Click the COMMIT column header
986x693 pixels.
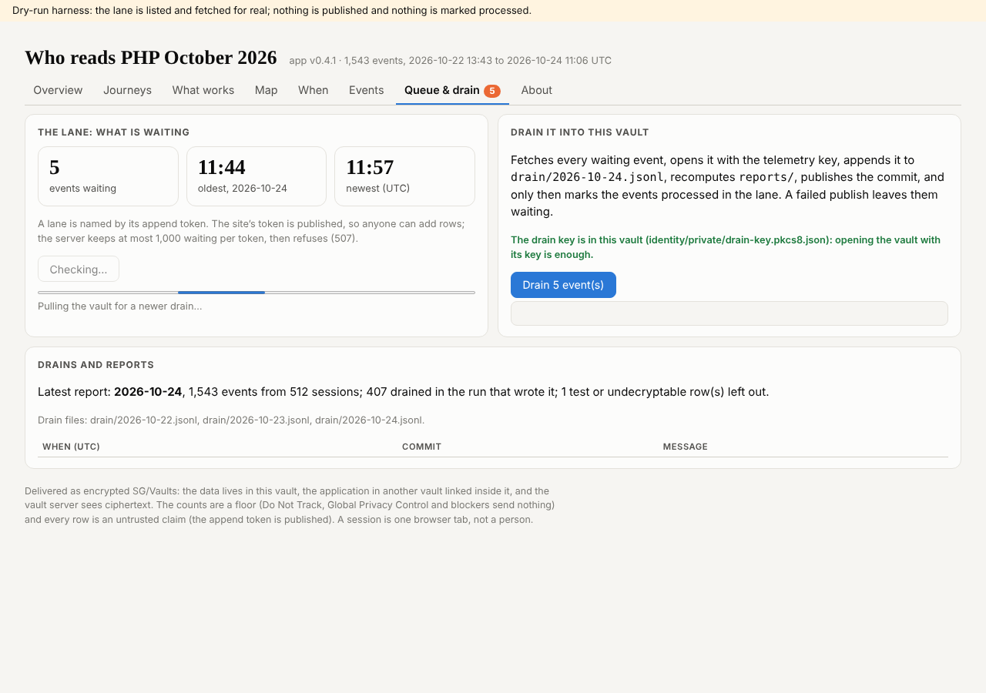[421, 447]
